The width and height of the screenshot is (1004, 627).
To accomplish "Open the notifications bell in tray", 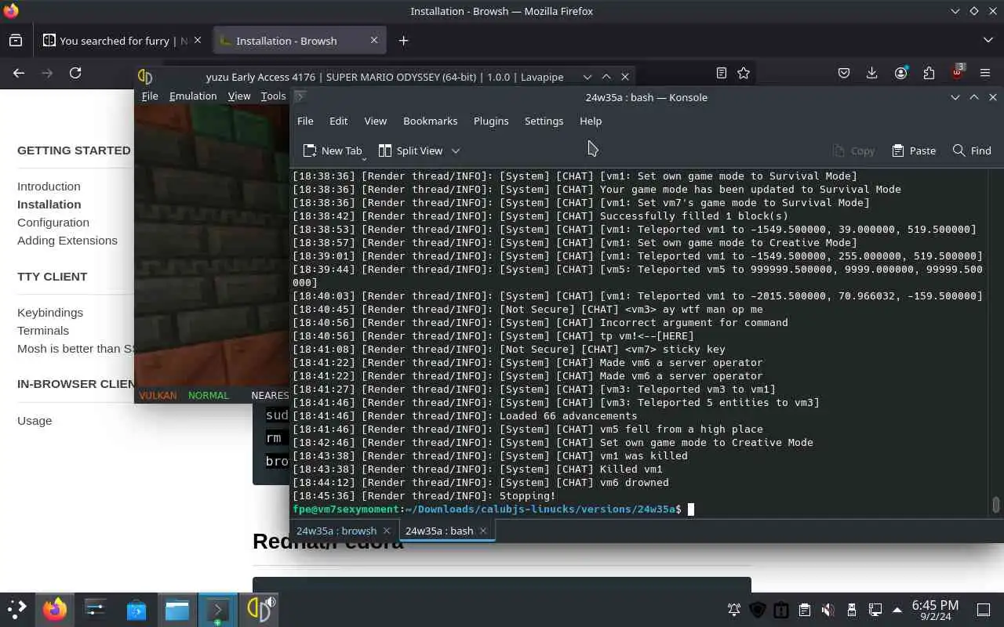I will pyautogui.click(x=734, y=610).
